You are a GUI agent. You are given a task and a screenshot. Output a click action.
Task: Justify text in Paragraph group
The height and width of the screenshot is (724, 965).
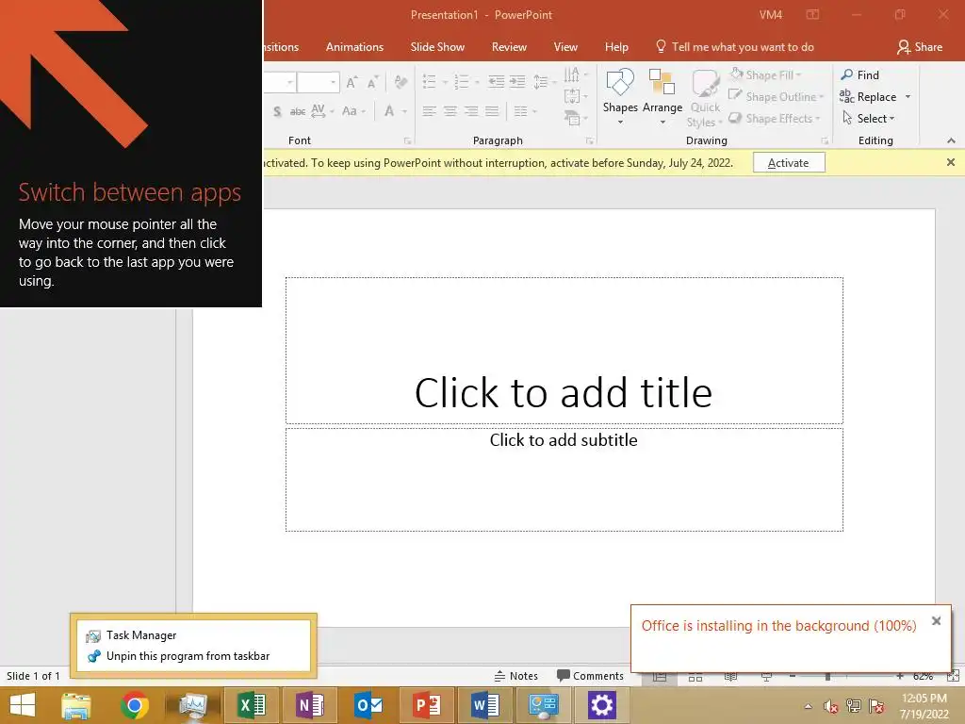(x=492, y=111)
